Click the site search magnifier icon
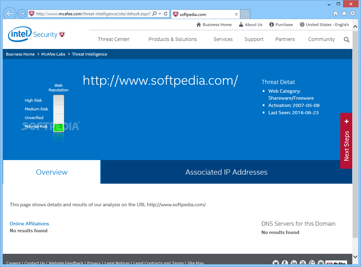 click(x=346, y=40)
